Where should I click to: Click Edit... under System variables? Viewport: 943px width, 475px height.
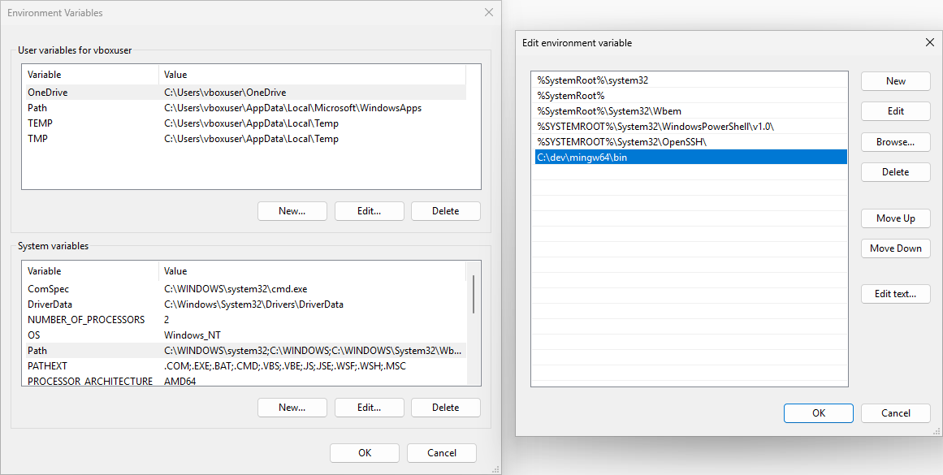coord(369,408)
